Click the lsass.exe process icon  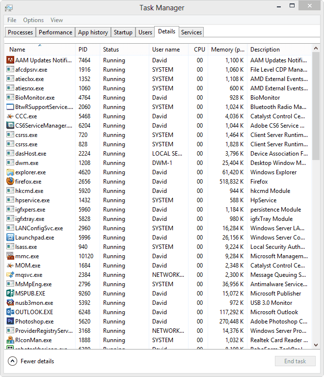pyautogui.click(x=10, y=247)
